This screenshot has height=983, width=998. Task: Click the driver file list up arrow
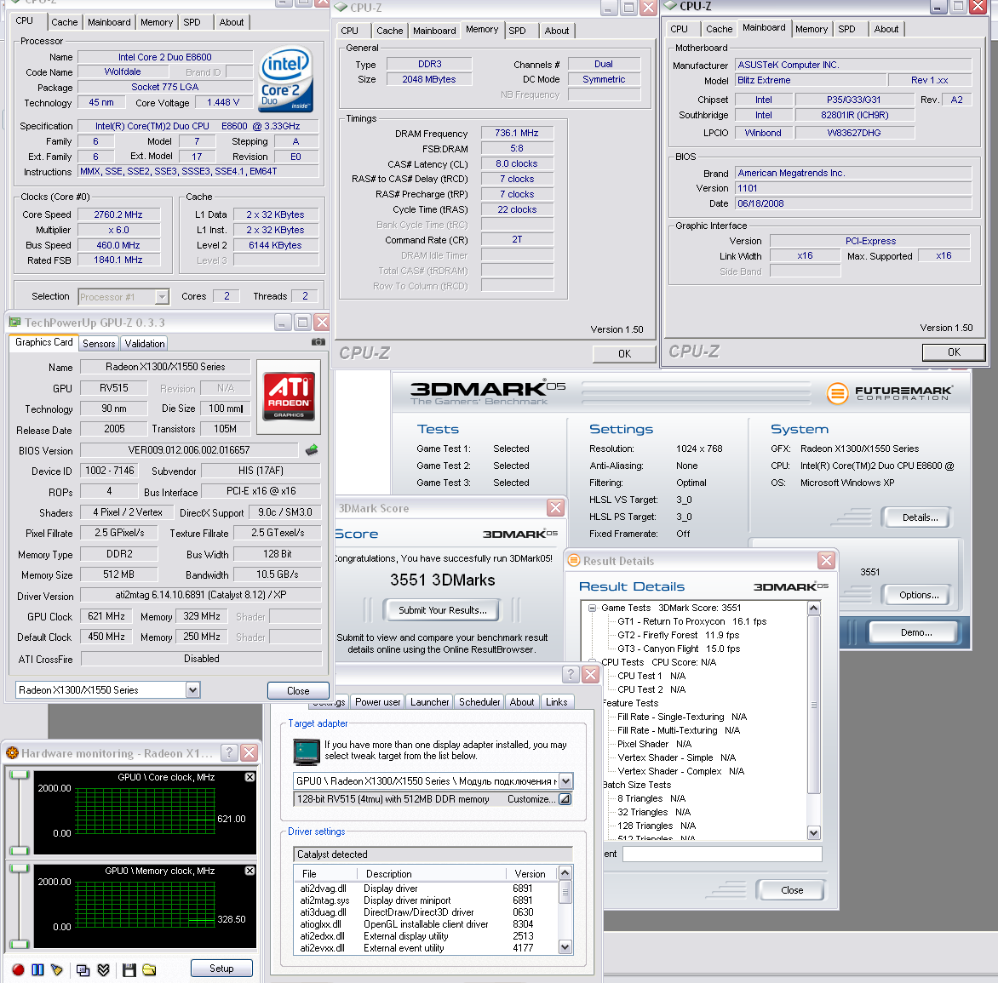[x=565, y=873]
